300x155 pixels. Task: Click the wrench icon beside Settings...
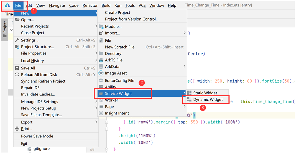pos(17,40)
